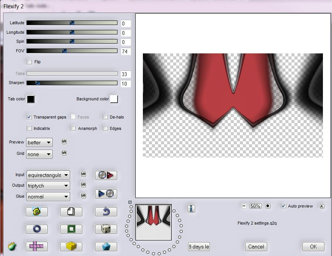The width and height of the screenshot is (332, 256).
Task: Adjust the FOV slider
Action: [72, 51]
